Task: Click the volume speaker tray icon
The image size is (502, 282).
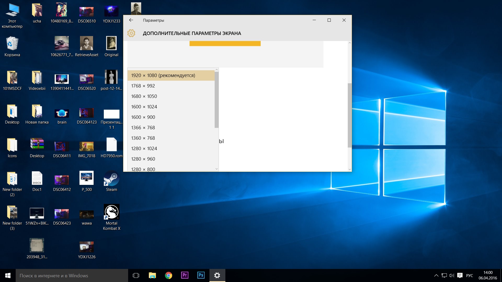Action: (452, 275)
